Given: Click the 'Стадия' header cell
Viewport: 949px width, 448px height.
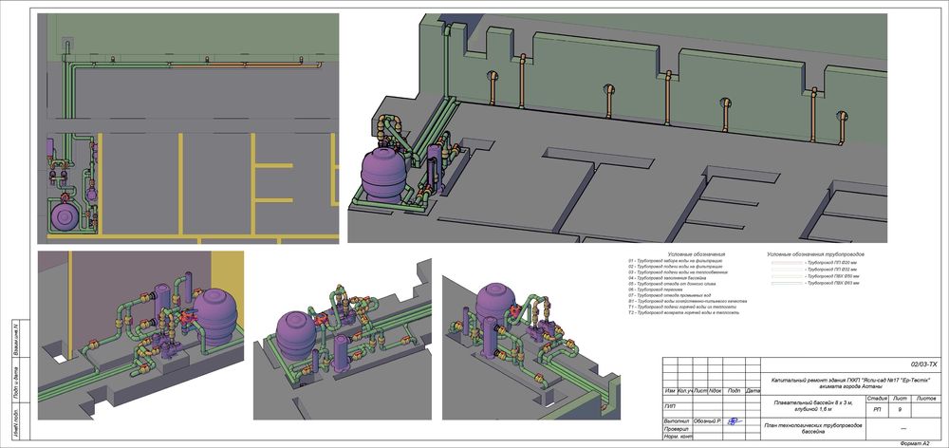Looking at the screenshot, I should pos(877,399).
